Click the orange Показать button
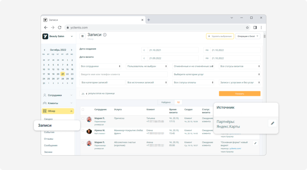The height and width of the screenshot is (170, 307). coord(240,94)
